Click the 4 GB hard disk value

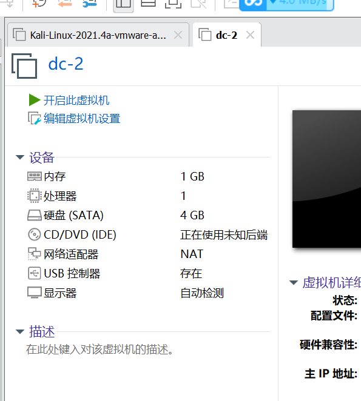coord(192,215)
